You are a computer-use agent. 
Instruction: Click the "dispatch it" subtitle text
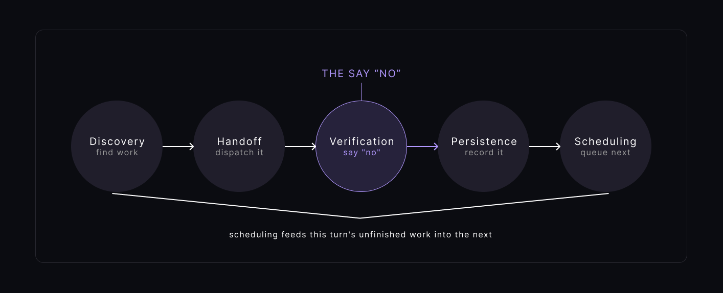click(x=239, y=153)
